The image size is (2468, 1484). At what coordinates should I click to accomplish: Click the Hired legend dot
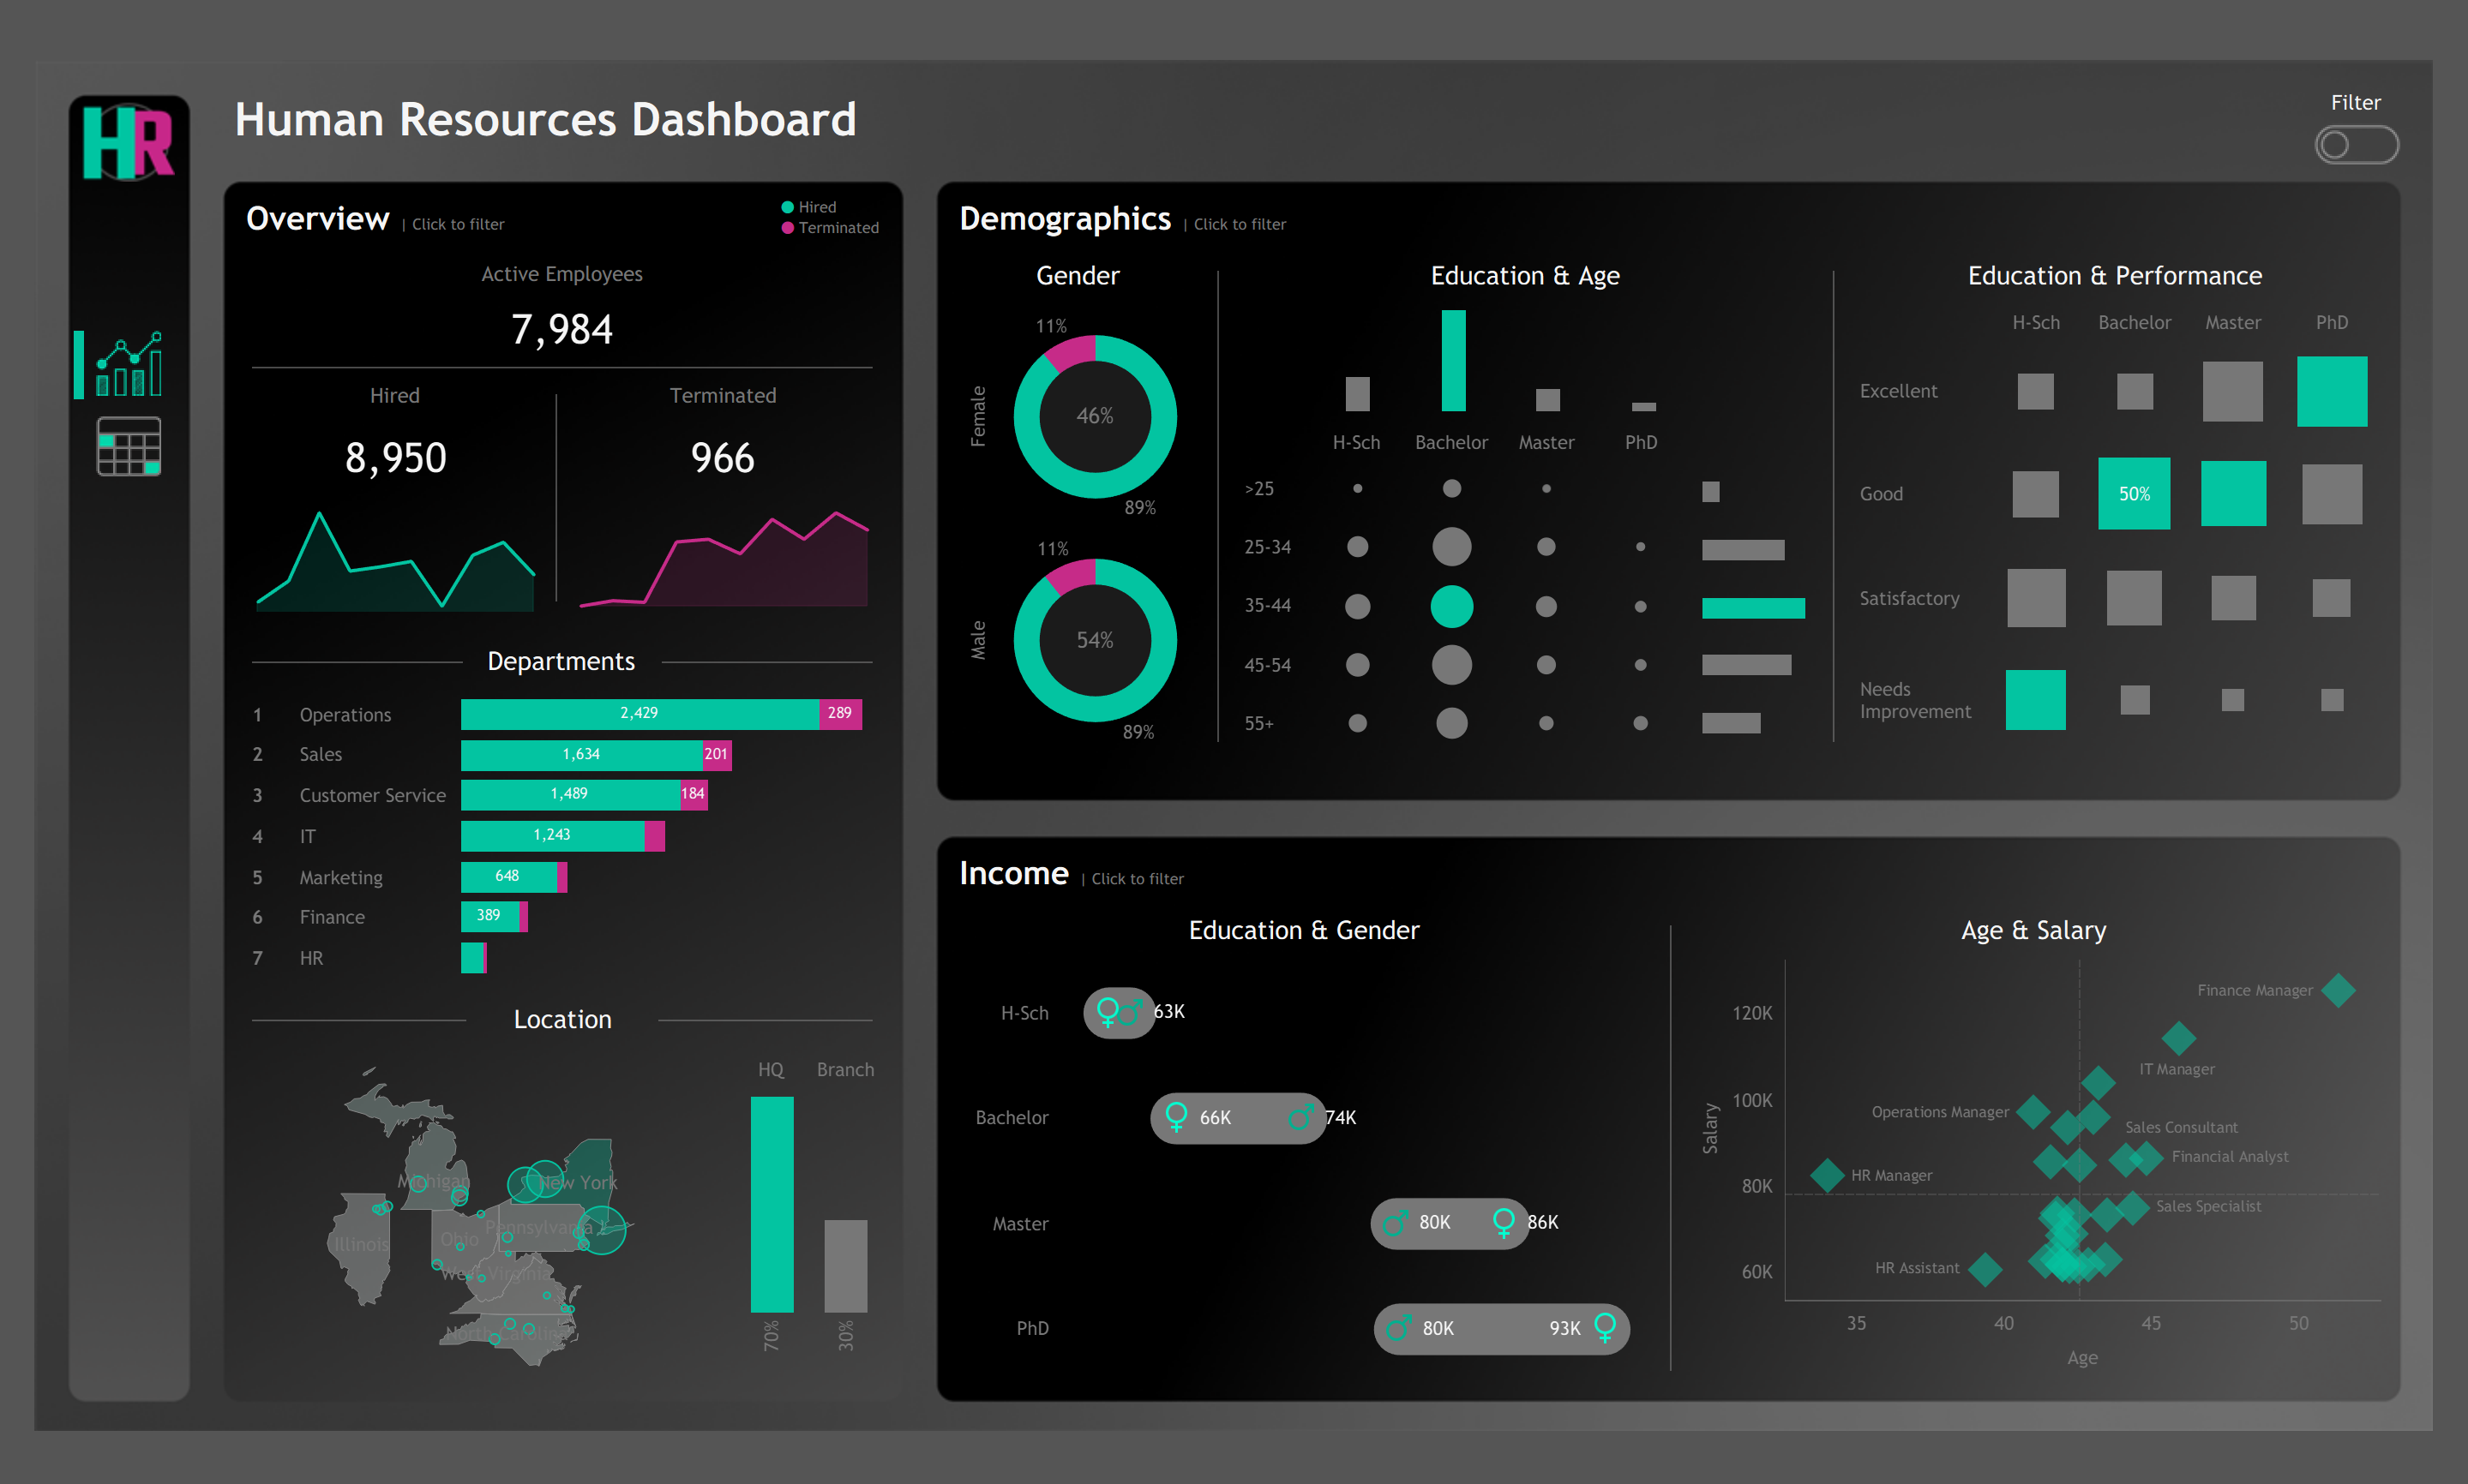tap(787, 207)
